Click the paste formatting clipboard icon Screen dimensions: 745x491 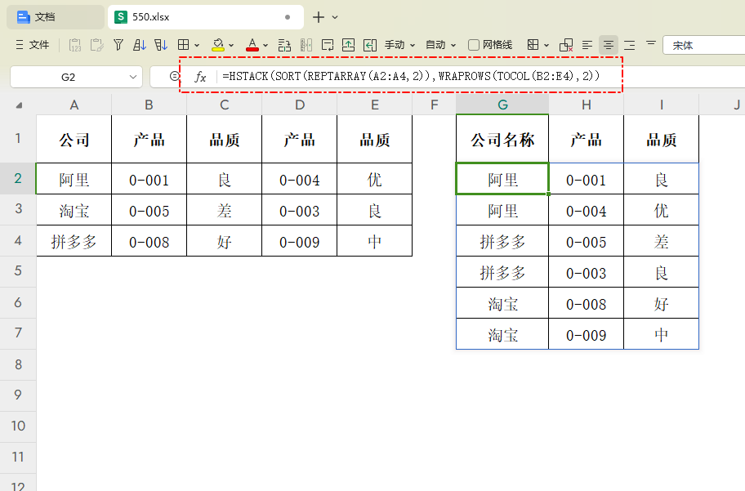96,45
